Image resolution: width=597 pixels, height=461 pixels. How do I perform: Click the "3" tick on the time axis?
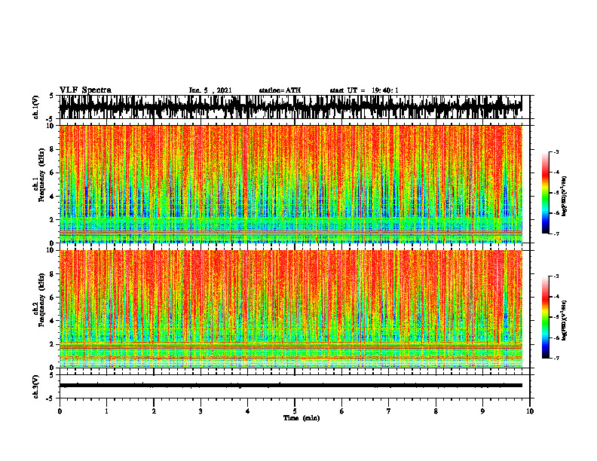click(201, 411)
